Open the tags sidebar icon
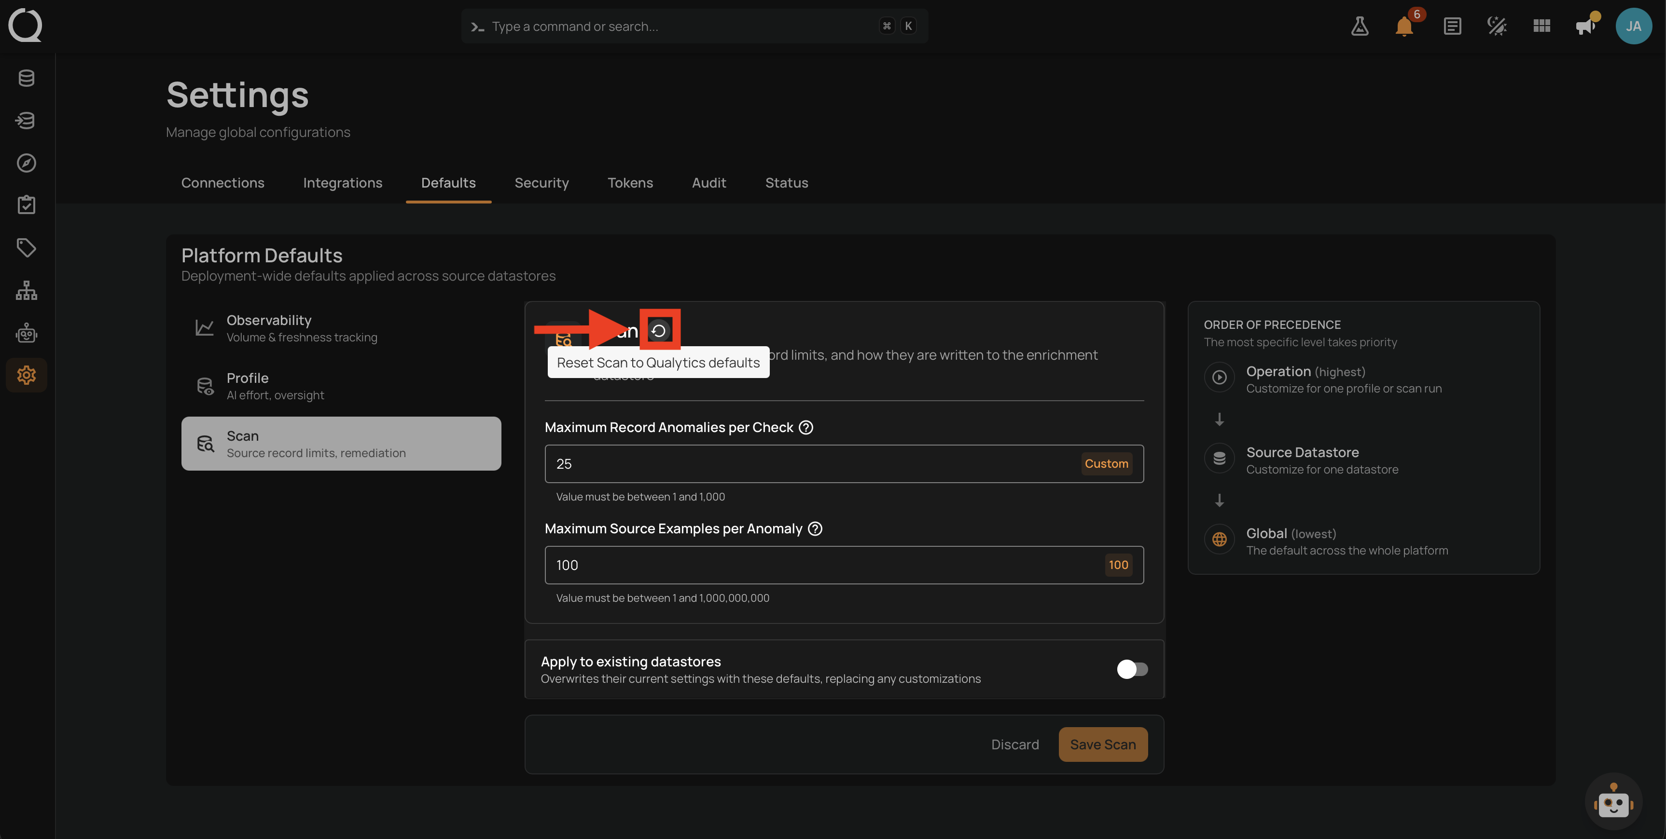 (27, 247)
